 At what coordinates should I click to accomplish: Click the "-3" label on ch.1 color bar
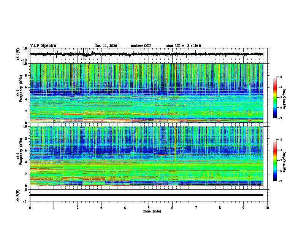[x=280, y=77]
